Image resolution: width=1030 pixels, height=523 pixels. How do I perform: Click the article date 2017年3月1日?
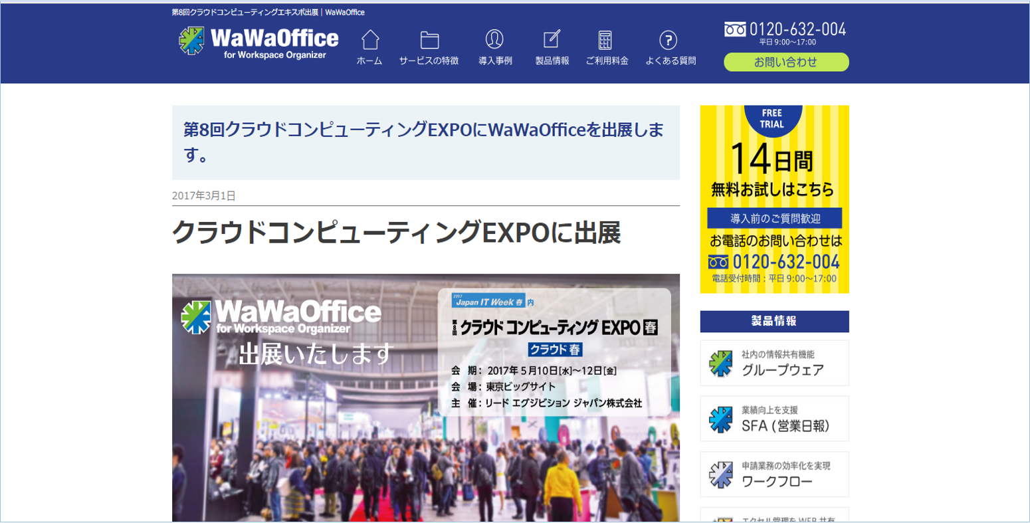click(204, 195)
